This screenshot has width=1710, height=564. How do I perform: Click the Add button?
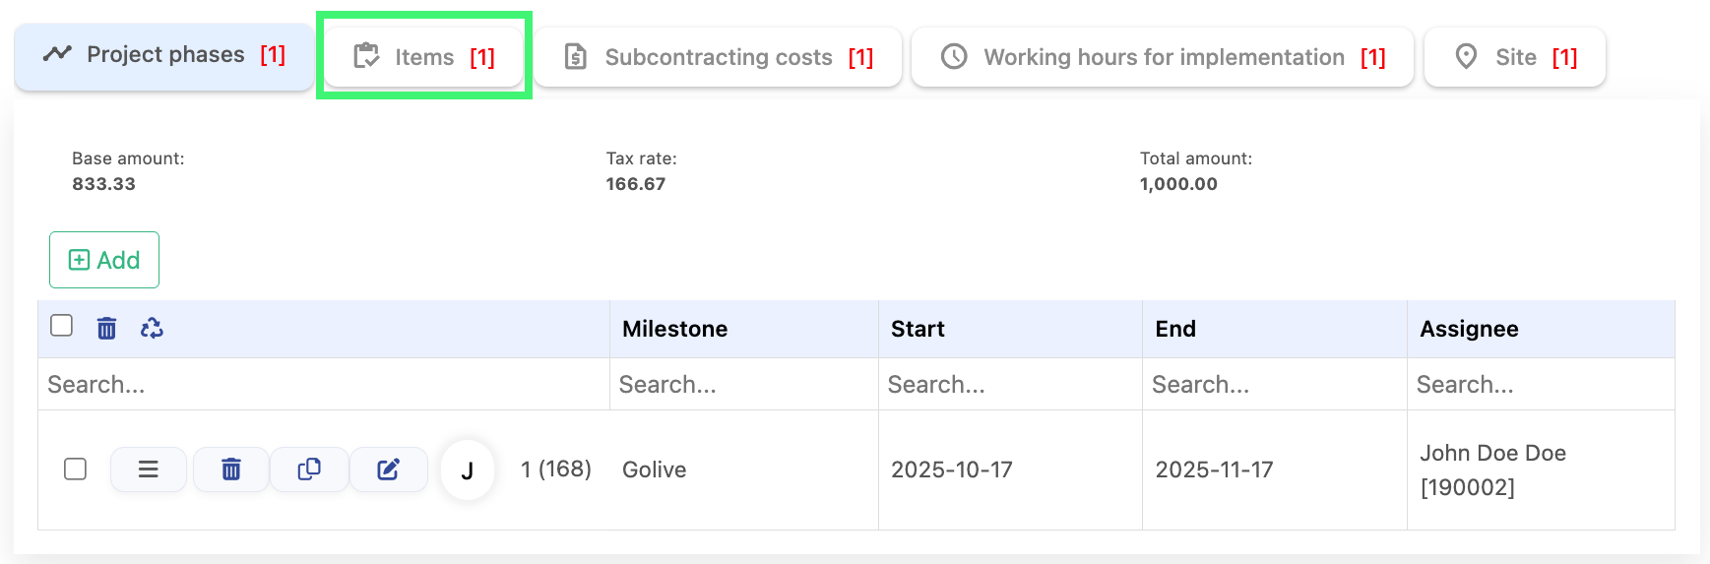[104, 260]
